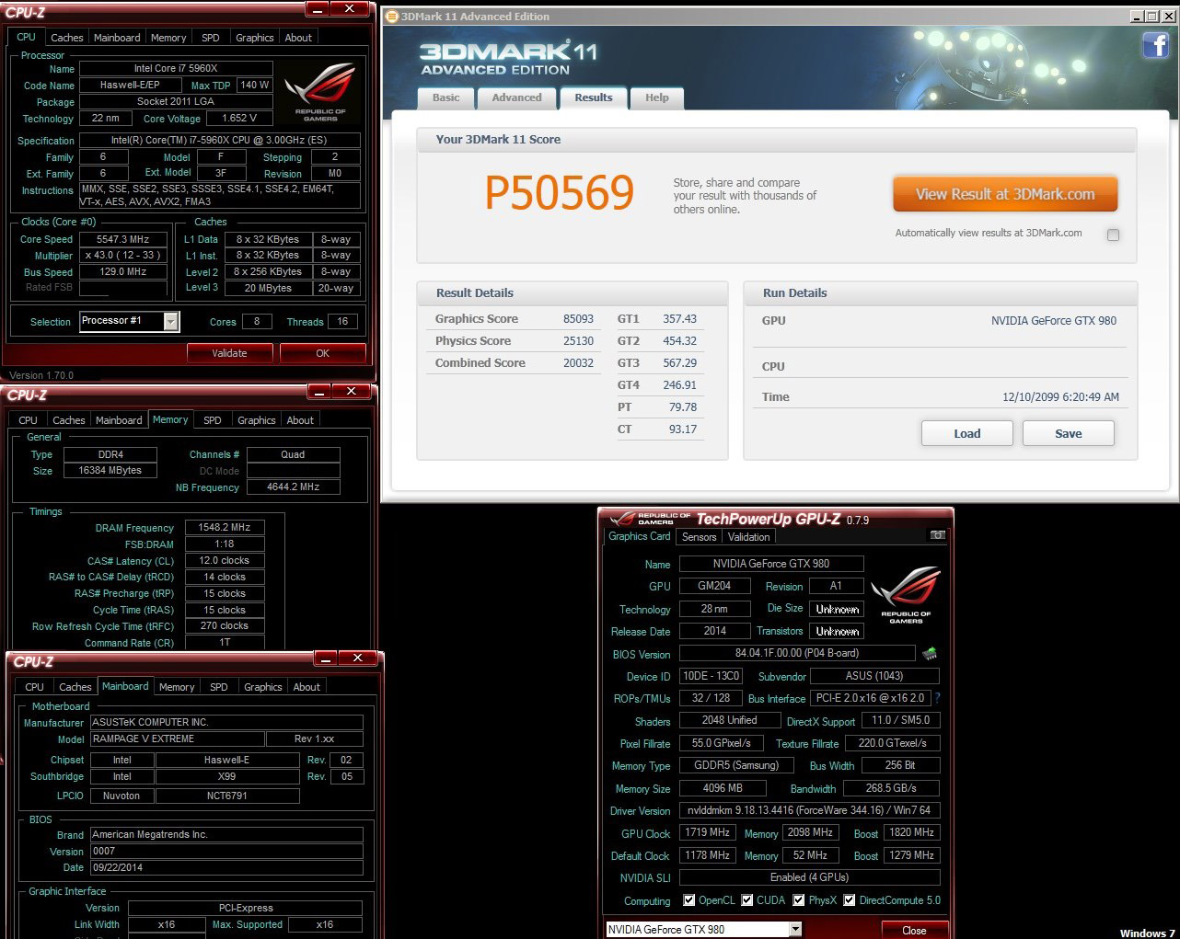Click the BIOS date 09/22/2014
Image resolution: width=1180 pixels, height=939 pixels.
tap(226, 868)
